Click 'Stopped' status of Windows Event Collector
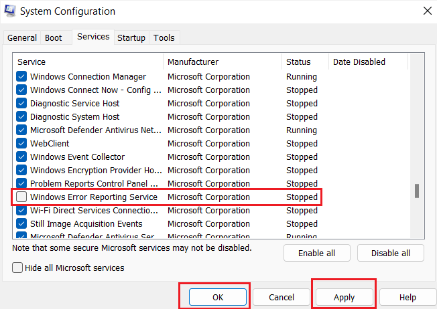Image resolution: width=437 pixels, height=309 pixels. point(302,157)
